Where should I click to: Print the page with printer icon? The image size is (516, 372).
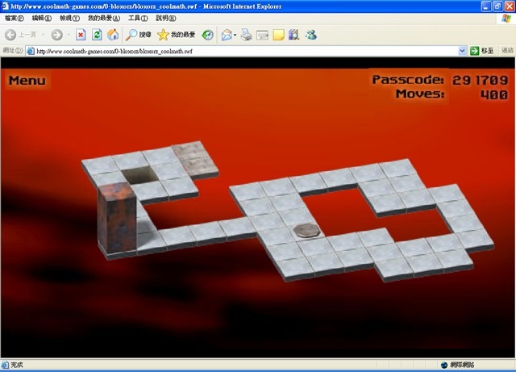tap(246, 35)
